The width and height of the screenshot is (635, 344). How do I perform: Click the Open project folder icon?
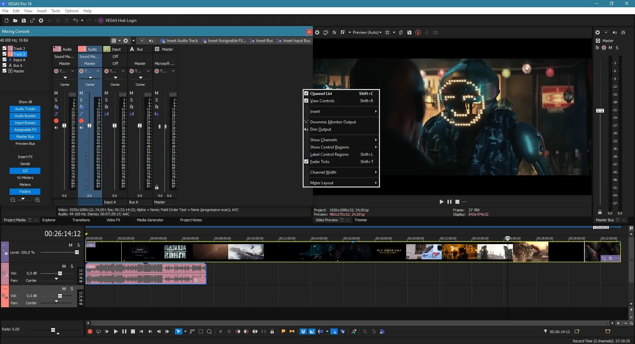15,21
